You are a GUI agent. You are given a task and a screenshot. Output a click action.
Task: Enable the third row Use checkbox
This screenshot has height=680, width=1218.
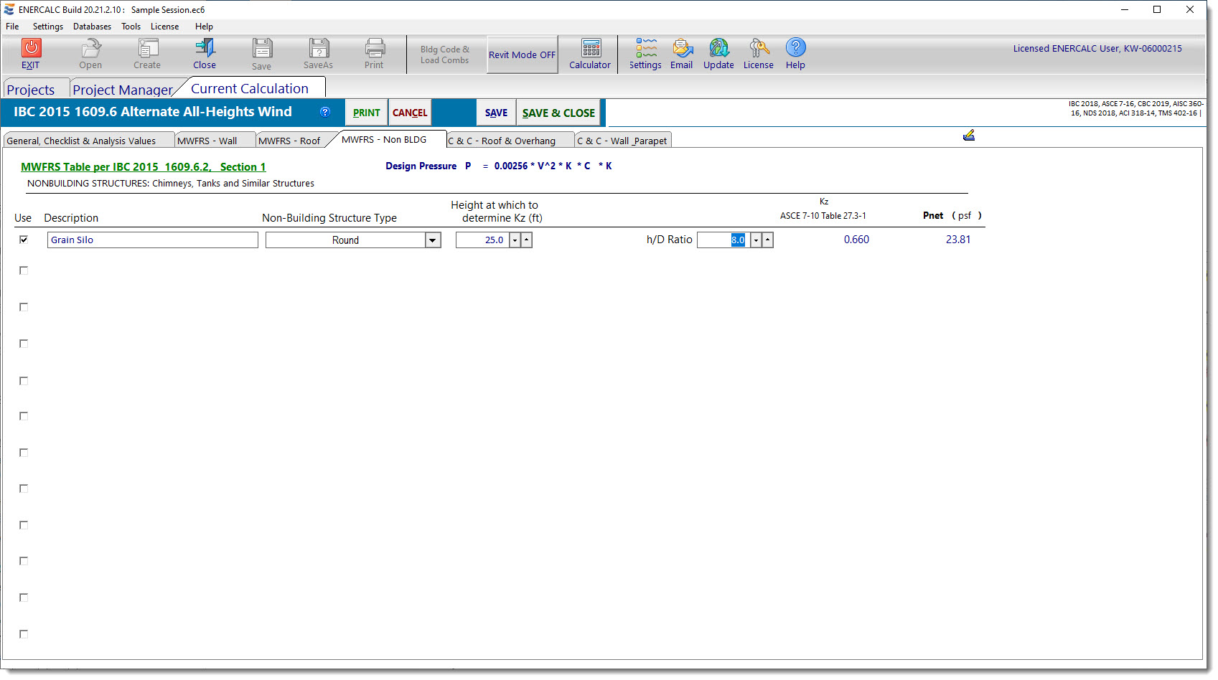coord(24,307)
